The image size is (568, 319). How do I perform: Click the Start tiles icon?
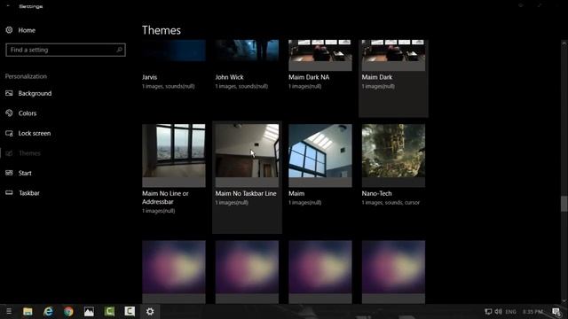tap(9, 173)
